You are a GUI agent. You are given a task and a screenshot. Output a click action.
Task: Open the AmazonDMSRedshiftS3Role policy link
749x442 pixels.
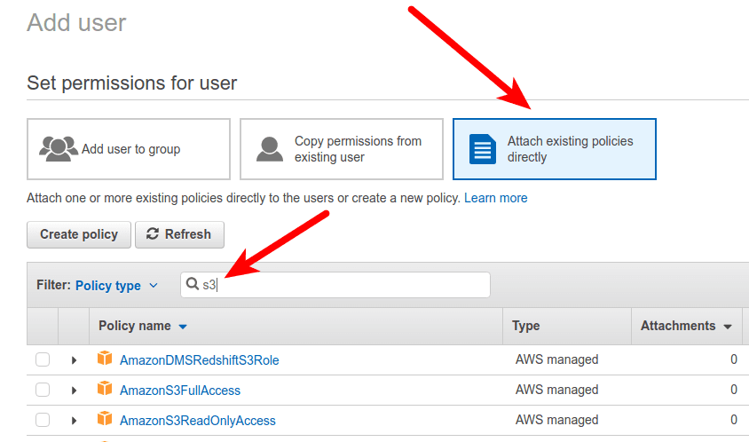click(199, 360)
